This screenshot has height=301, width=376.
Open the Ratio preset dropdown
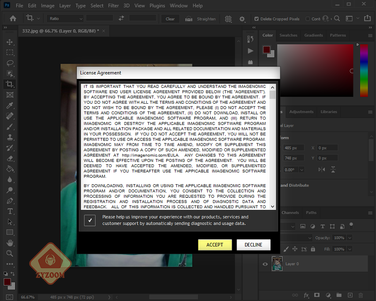click(x=65, y=18)
